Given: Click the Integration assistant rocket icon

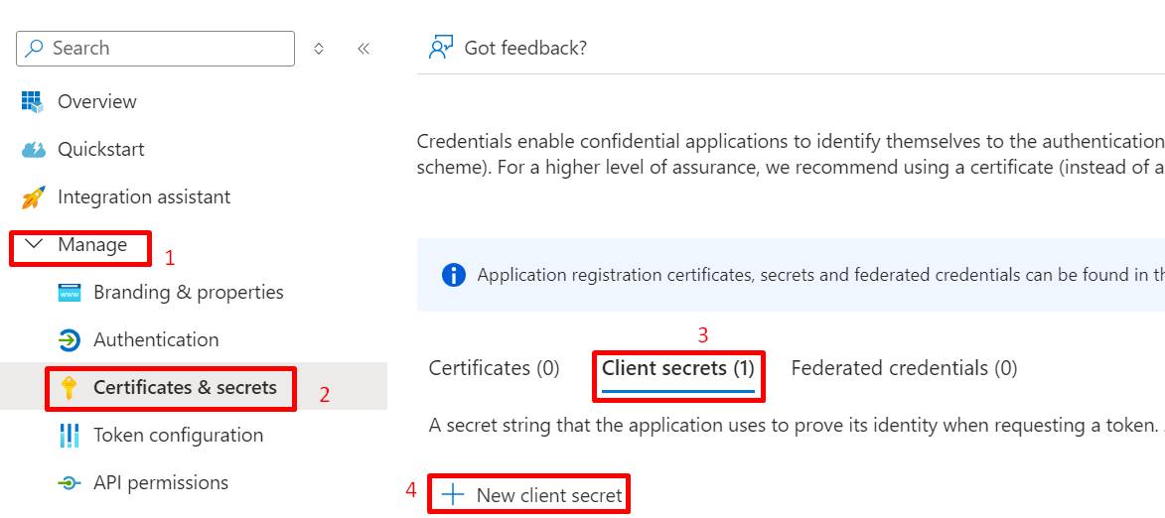Looking at the screenshot, I should [33, 196].
